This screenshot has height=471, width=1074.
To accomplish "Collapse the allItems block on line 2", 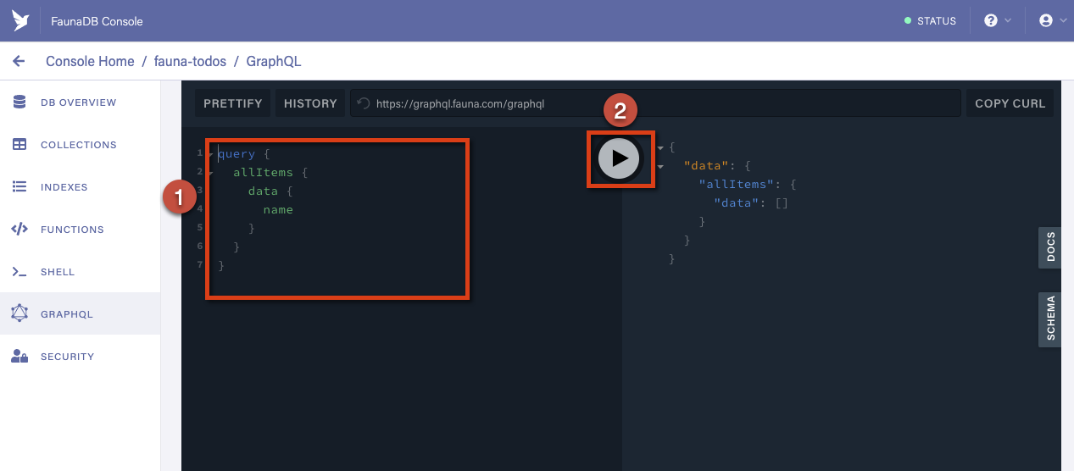I will pos(210,173).
